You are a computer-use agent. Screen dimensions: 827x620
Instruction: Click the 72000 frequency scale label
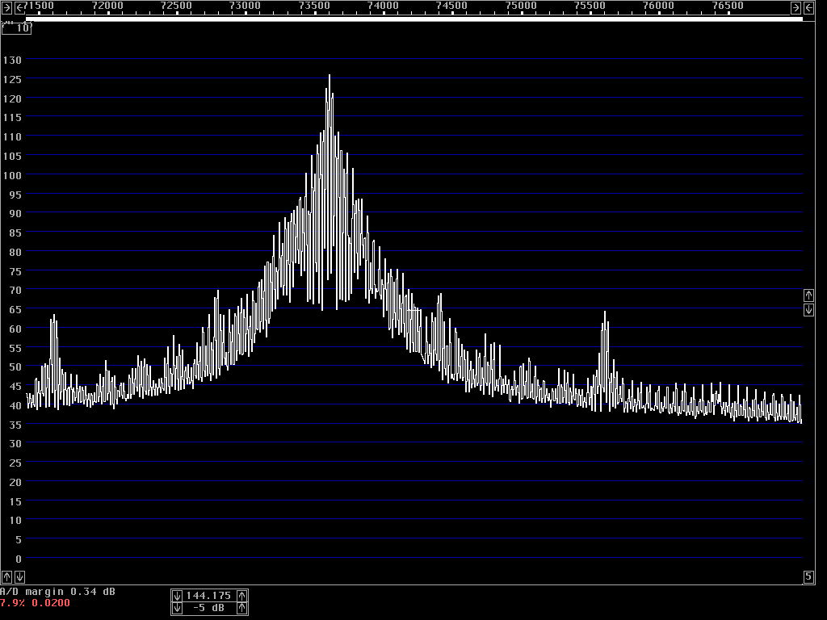click(107, 6)
